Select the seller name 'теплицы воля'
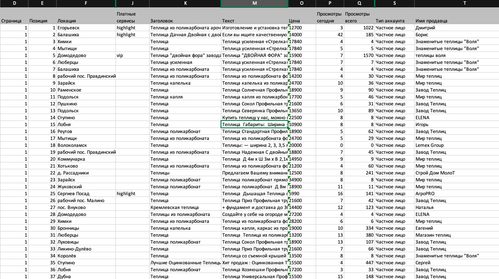The height and width of the screenshot is (279, 499). [x=457, y=55]
